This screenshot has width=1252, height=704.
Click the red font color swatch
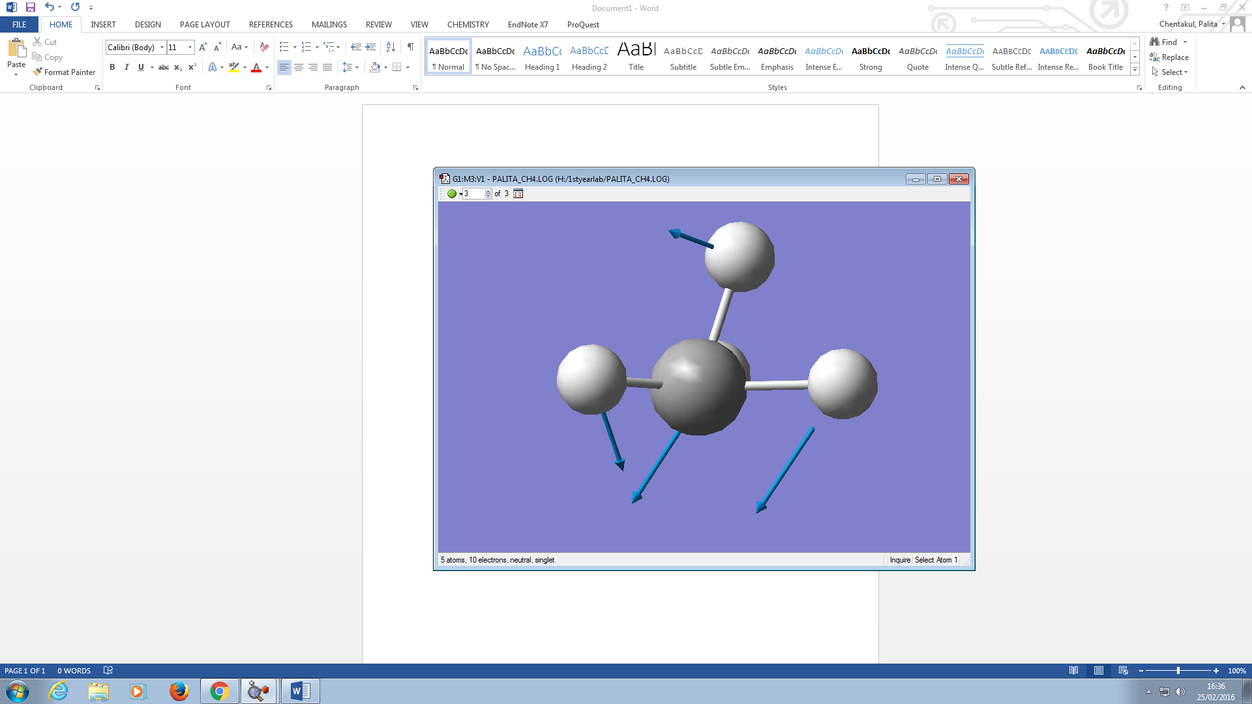tap(256, 67)
